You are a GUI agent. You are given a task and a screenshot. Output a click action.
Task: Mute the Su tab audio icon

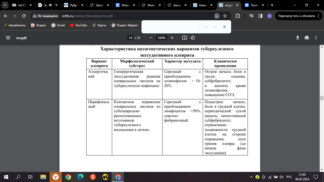(50, 5)
